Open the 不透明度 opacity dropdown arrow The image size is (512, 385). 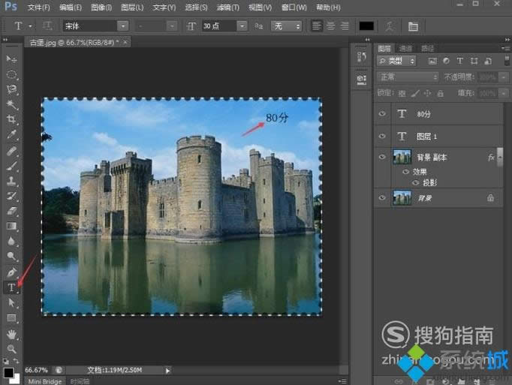[504, 77]
